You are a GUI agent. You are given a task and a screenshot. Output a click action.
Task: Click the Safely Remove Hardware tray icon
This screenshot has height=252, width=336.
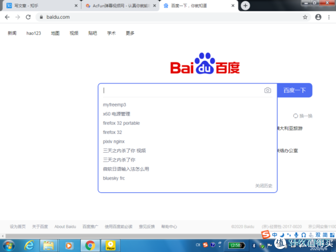point(262,246)
